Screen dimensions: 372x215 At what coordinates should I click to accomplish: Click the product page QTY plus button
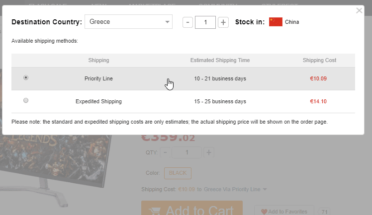[x=209, y=152]
